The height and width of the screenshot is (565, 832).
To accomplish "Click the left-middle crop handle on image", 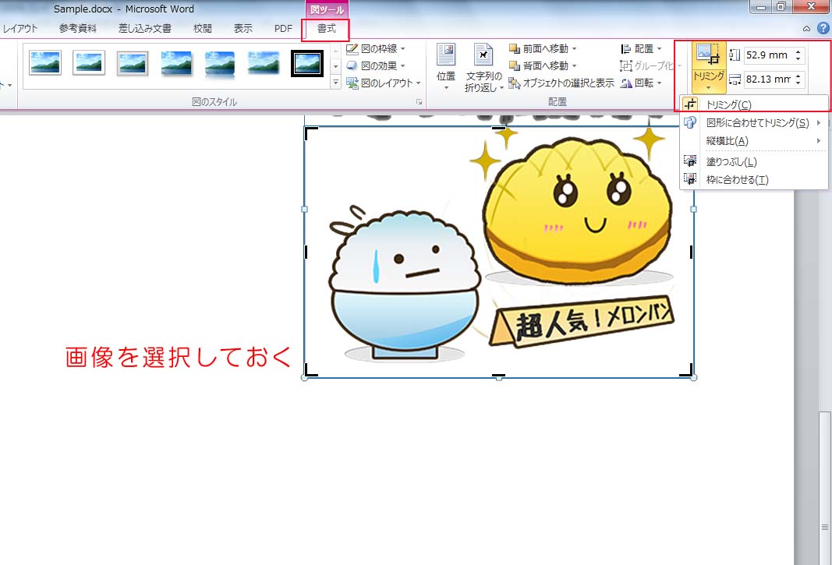I will pyautogui.click(x=306, y=252).
